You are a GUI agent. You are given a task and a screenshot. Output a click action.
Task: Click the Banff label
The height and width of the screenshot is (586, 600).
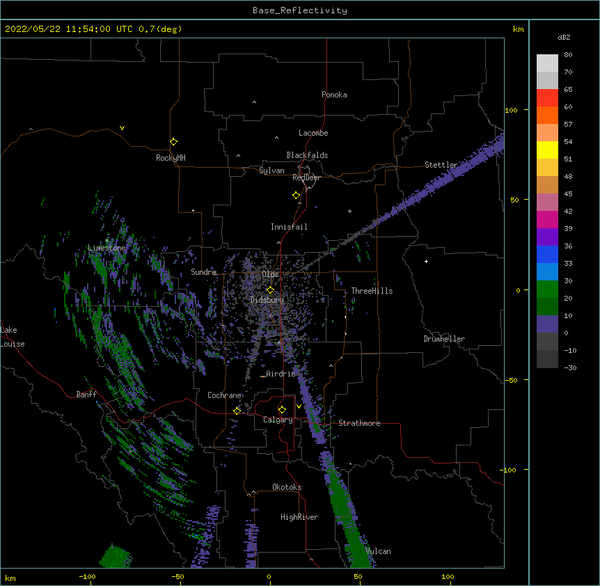86,395
